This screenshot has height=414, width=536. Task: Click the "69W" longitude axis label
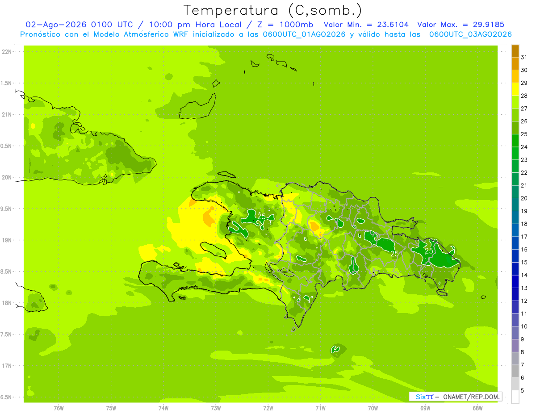pos(425,408)
